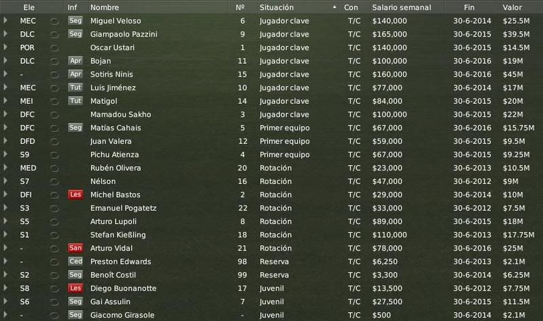Open Sotiris Ninis player name
Viewport: 543px width, 321px height.
pos(111,75)
